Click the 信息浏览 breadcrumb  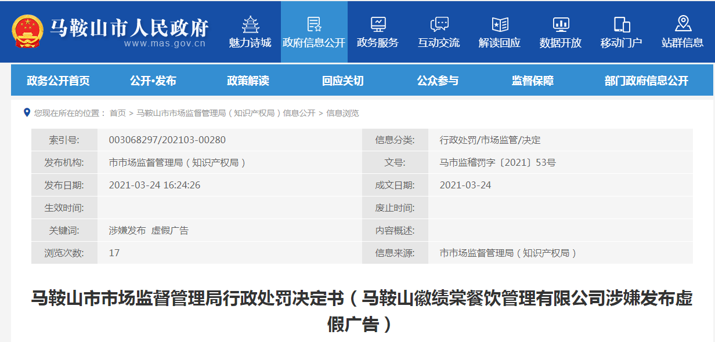coord(342,113)
